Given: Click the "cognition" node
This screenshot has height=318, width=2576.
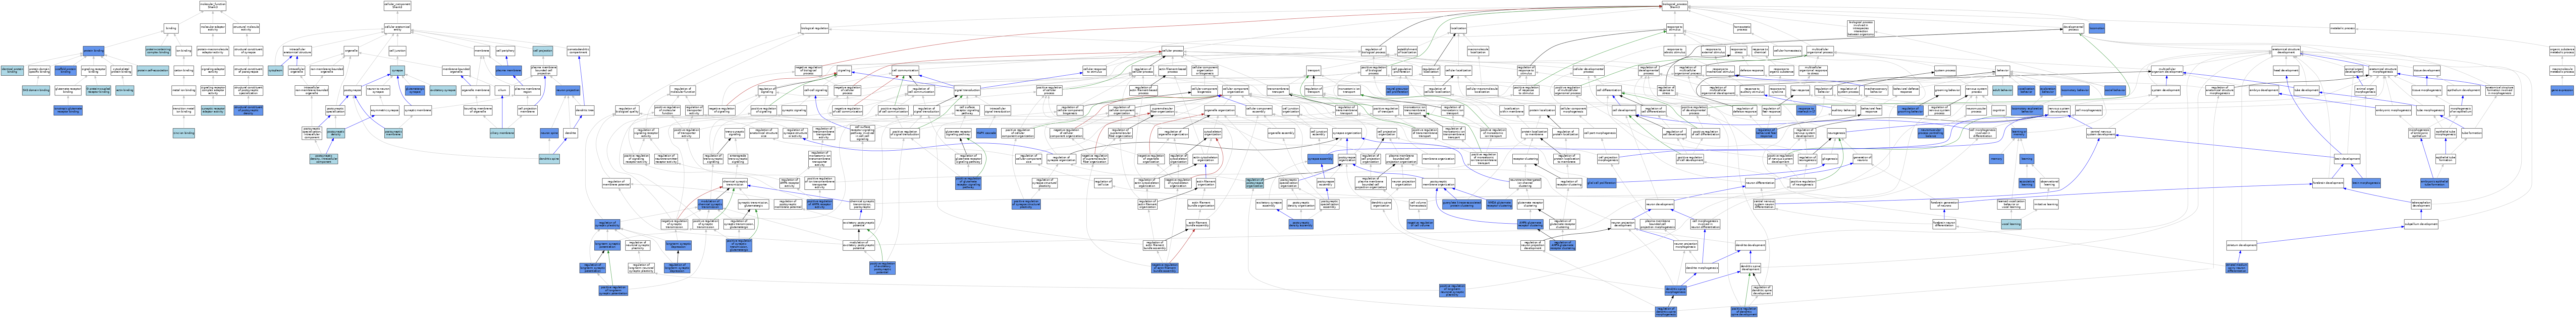Looking at the screenshot, I should [1999, 110].
